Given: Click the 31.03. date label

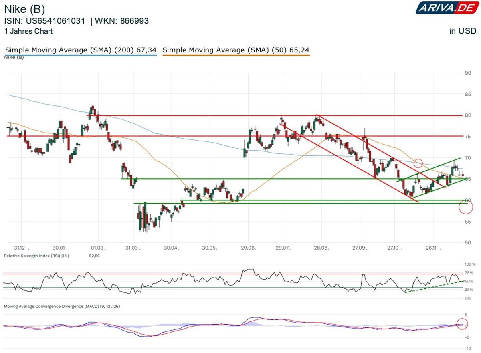Looking at the screenshot, I should point(133,248).
